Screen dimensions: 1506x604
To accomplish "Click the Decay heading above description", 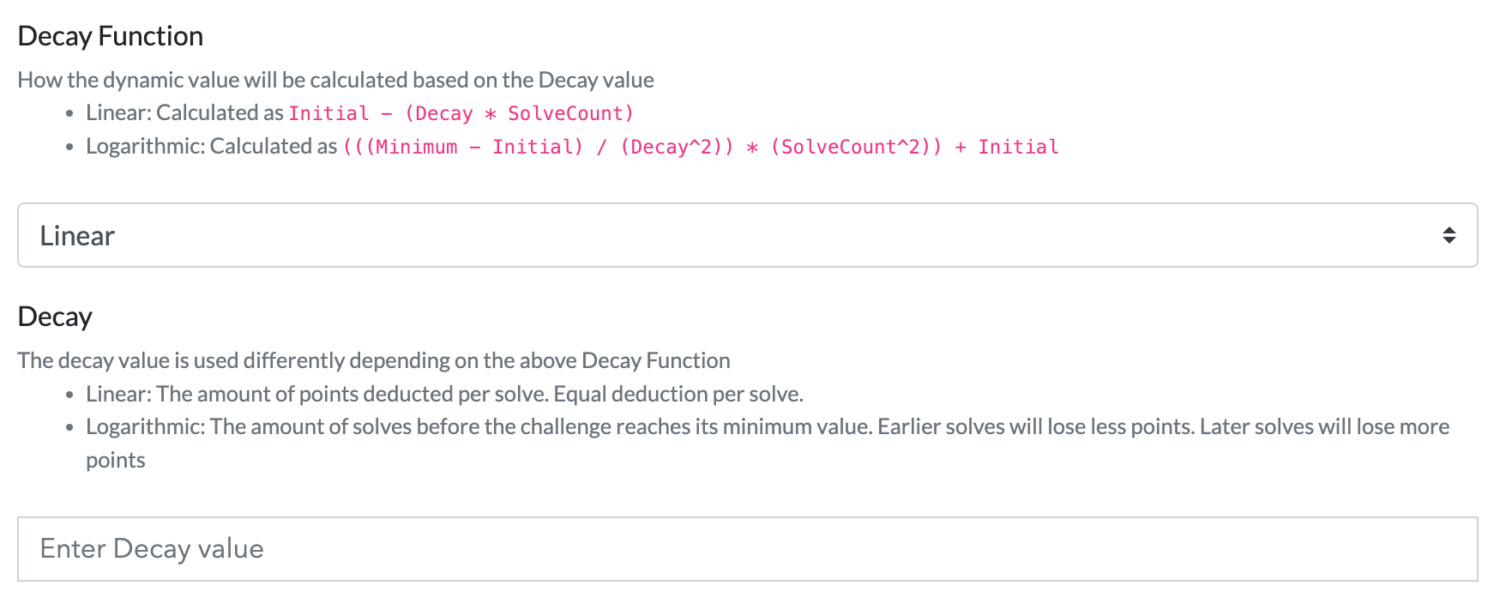I will coord(55,317).
